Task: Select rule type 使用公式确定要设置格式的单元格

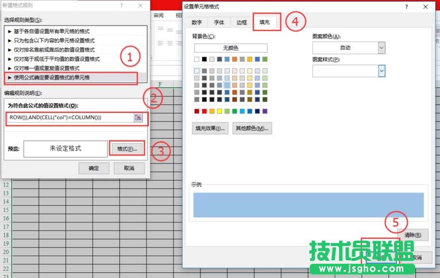Action: click(x=76, y=77)
